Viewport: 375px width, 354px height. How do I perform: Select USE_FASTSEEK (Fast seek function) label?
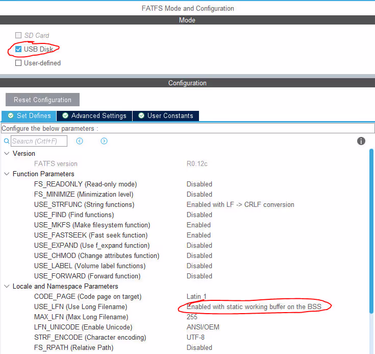tap(91, 235)
